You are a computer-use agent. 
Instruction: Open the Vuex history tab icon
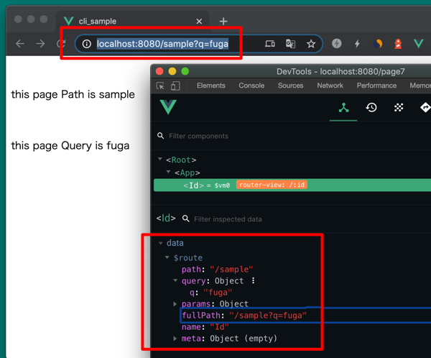pyautogui.click(x=371, y=108)
